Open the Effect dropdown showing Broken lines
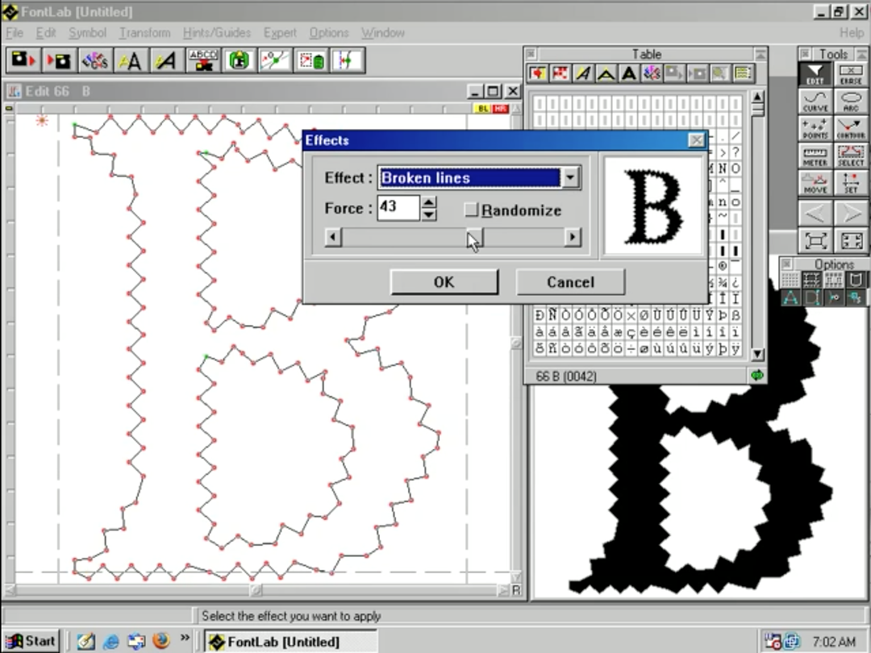Image resolution: width=871 pixels, height=653 pixels. point(571,177)
